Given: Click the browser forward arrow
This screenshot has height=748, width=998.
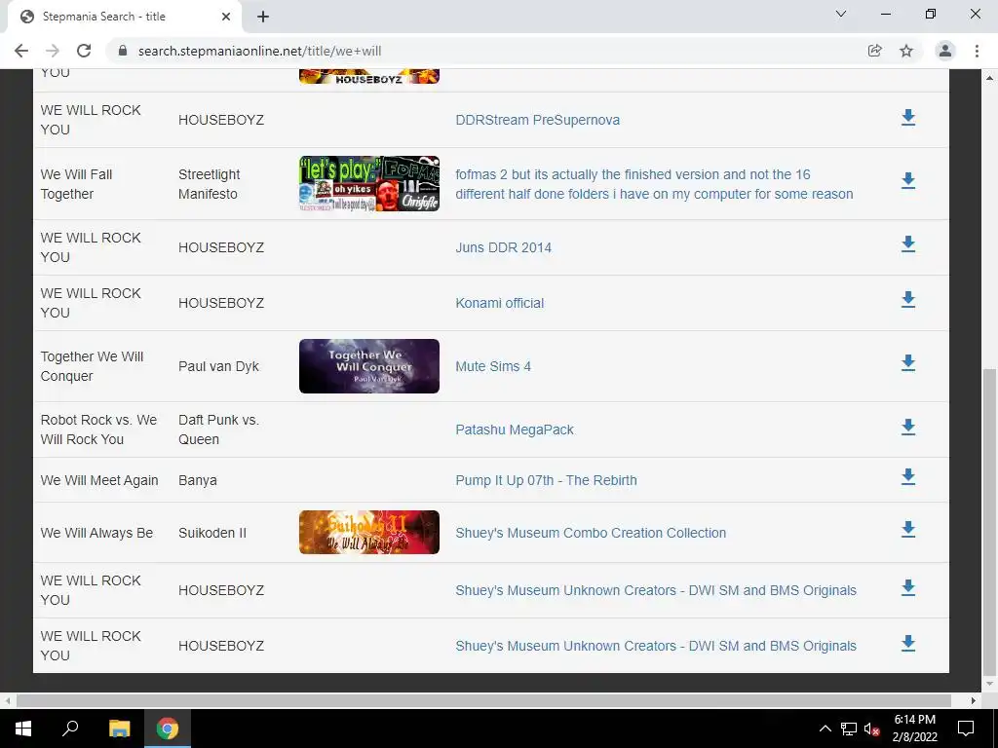Looking at the screenshot, I should coord(53,51).
